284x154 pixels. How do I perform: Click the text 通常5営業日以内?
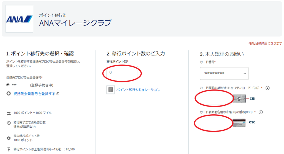[24, 127]
